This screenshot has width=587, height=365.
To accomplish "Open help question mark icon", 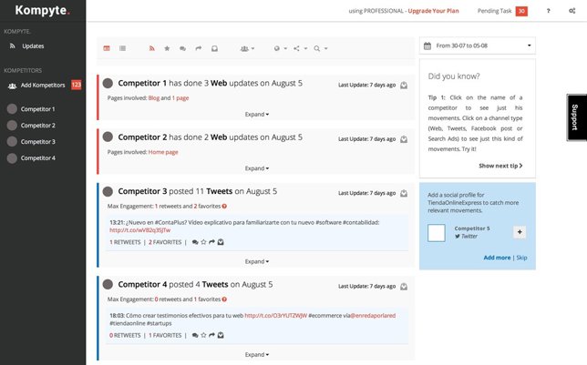I will pos(548,11).
